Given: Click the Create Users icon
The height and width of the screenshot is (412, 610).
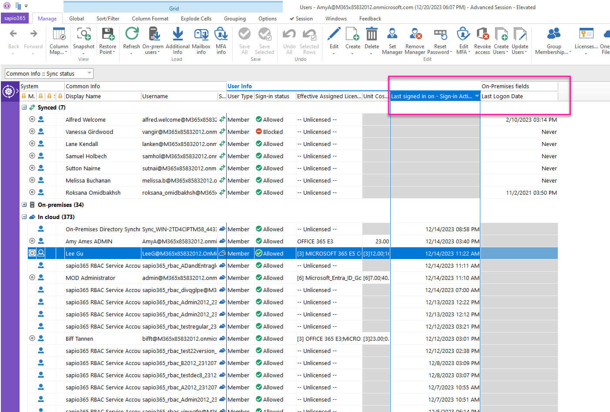Looking at the screenshot, I should (501, 34).
